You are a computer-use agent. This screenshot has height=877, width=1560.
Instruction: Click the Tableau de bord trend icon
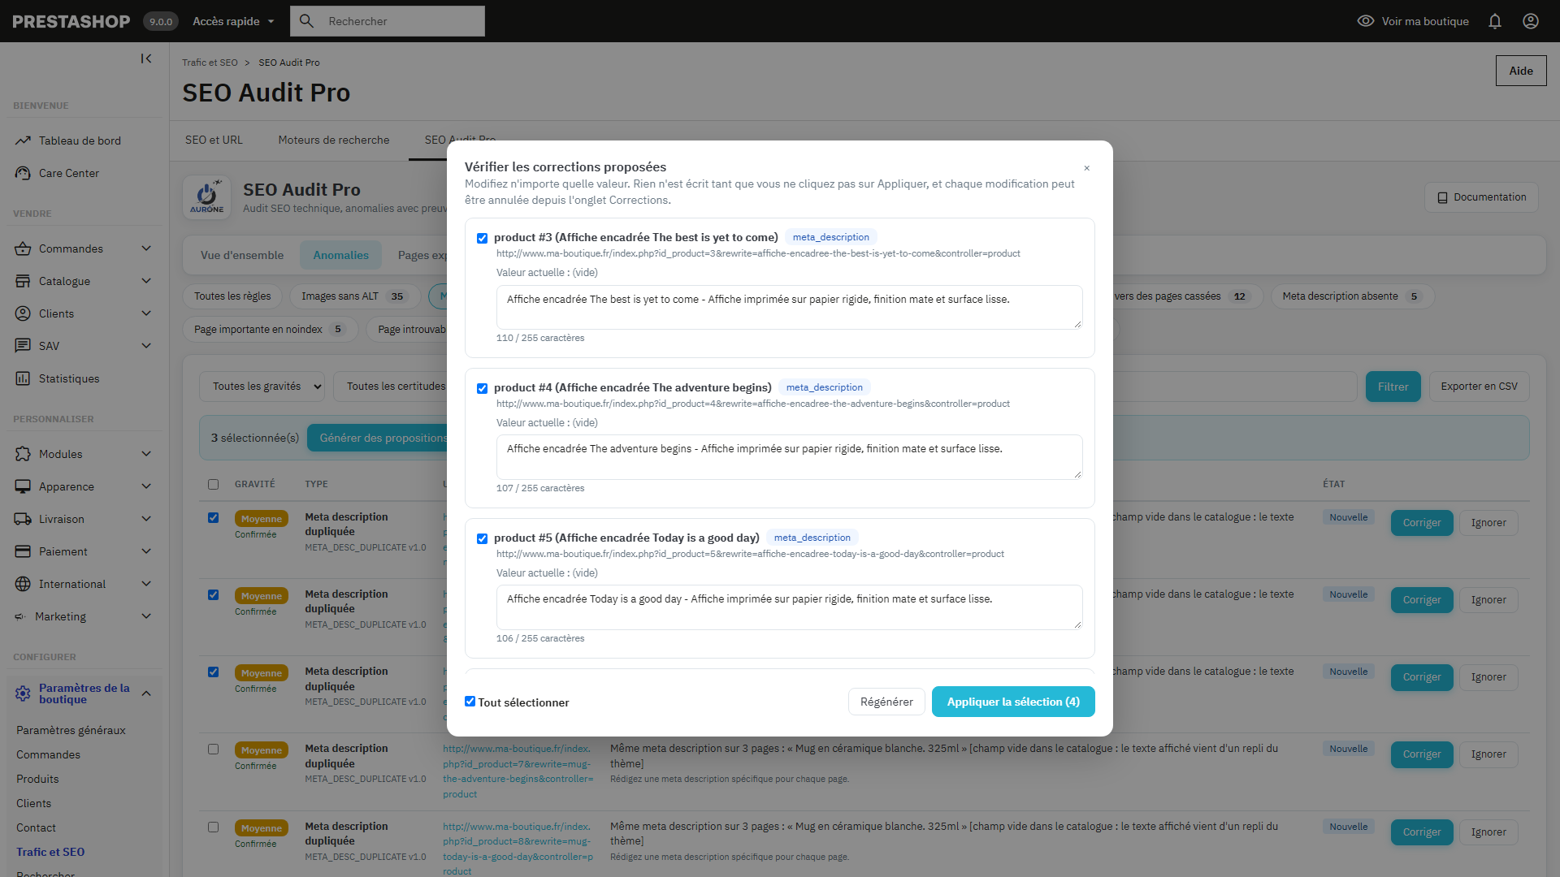[x=23, y=140]
